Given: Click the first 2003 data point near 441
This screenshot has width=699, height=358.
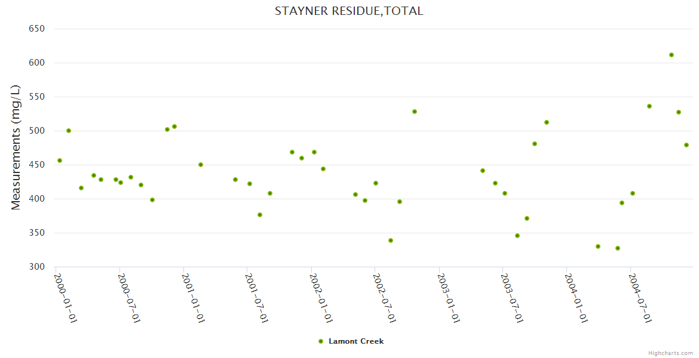Looking at the screenshot, I should (483, 171).
